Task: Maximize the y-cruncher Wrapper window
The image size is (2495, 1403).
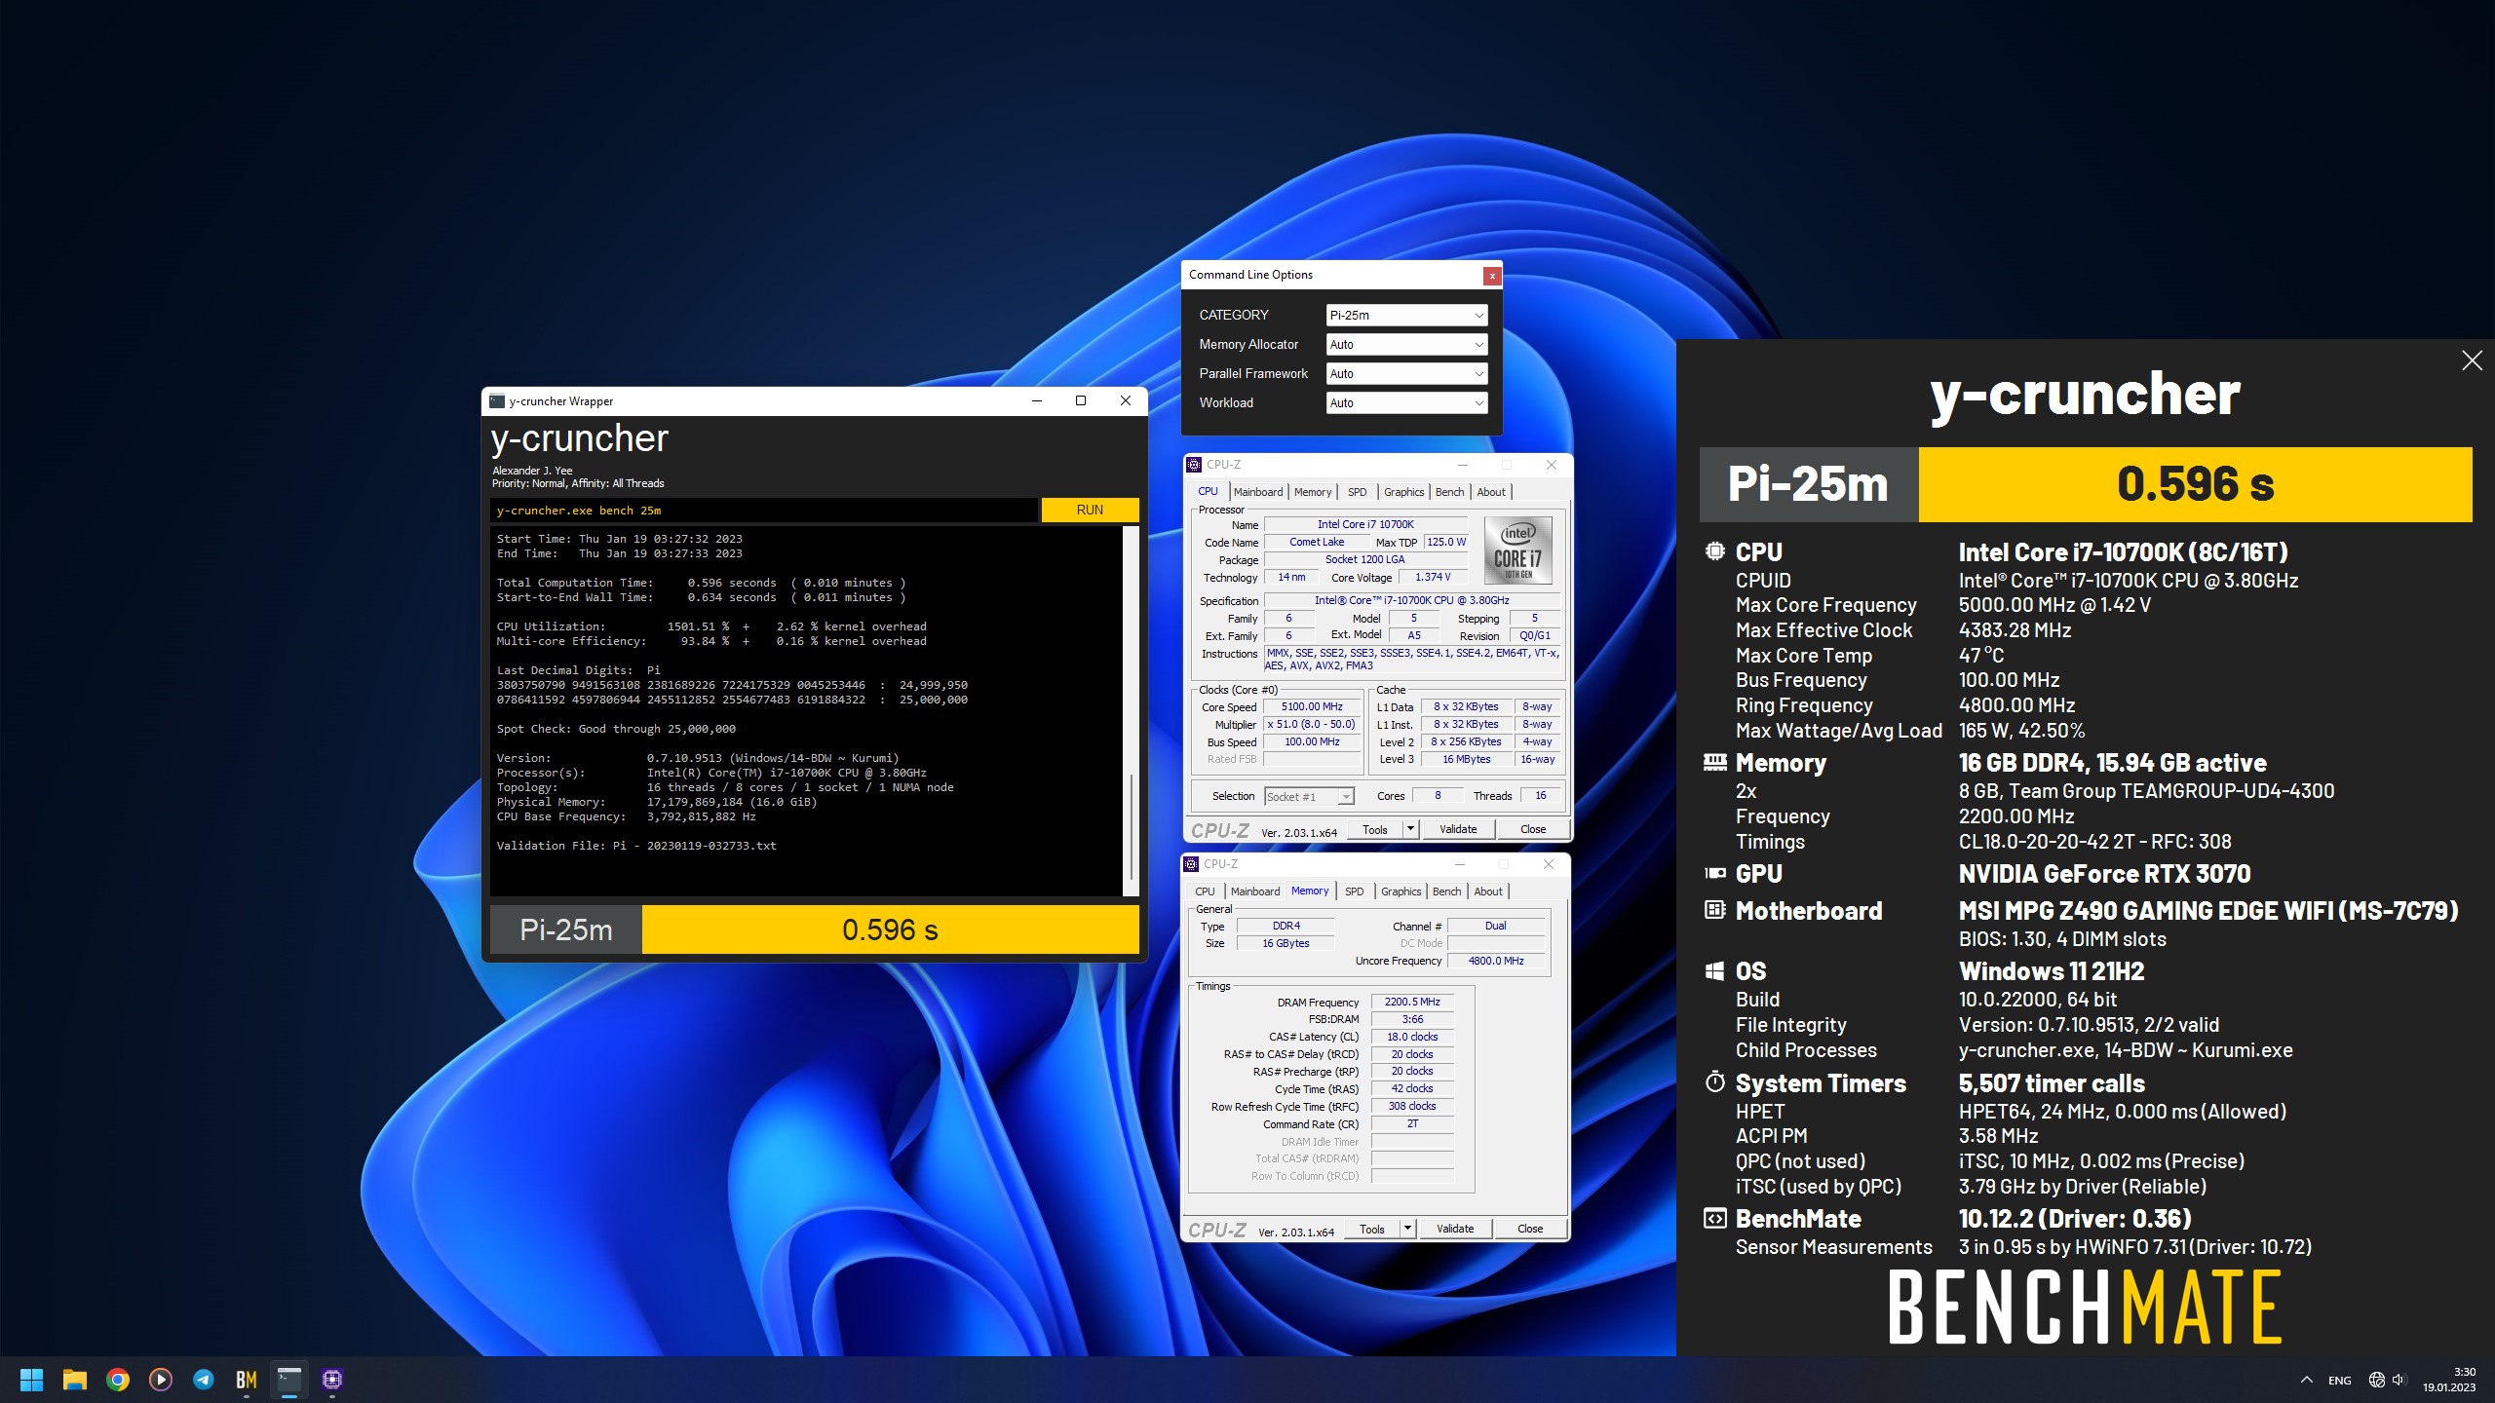Action: pos(1081,400)
